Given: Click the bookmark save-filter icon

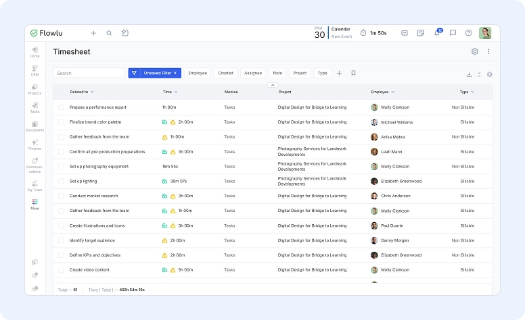Looking at the screenshot, I should (353, 73).
